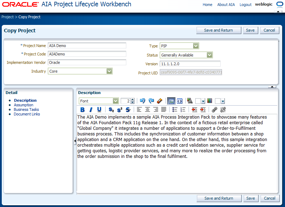Toggle bold formatting
Screen dimensions: 285x207
pos(82,109)
